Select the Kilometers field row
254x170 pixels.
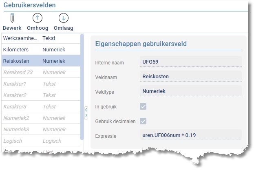pos(40,49)
